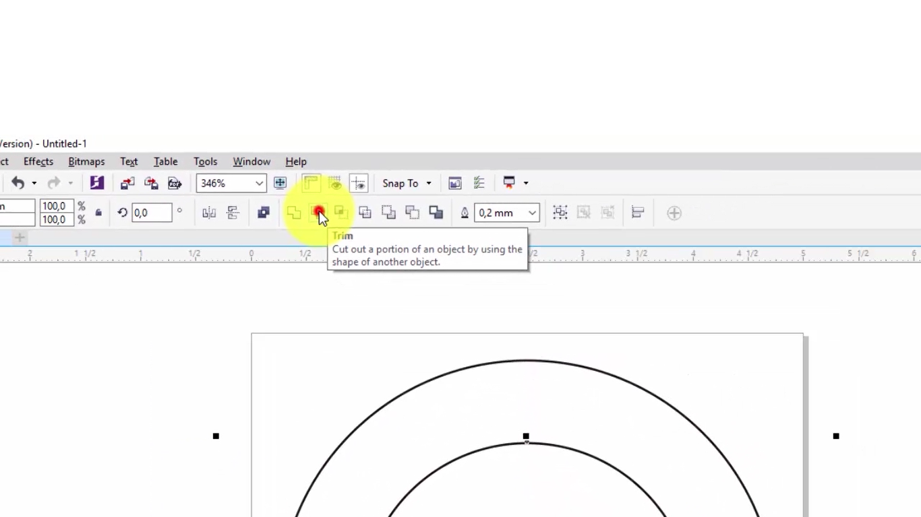Open the Table menu
This screenshot has height=517, width=921.
[x=166, y=162]
